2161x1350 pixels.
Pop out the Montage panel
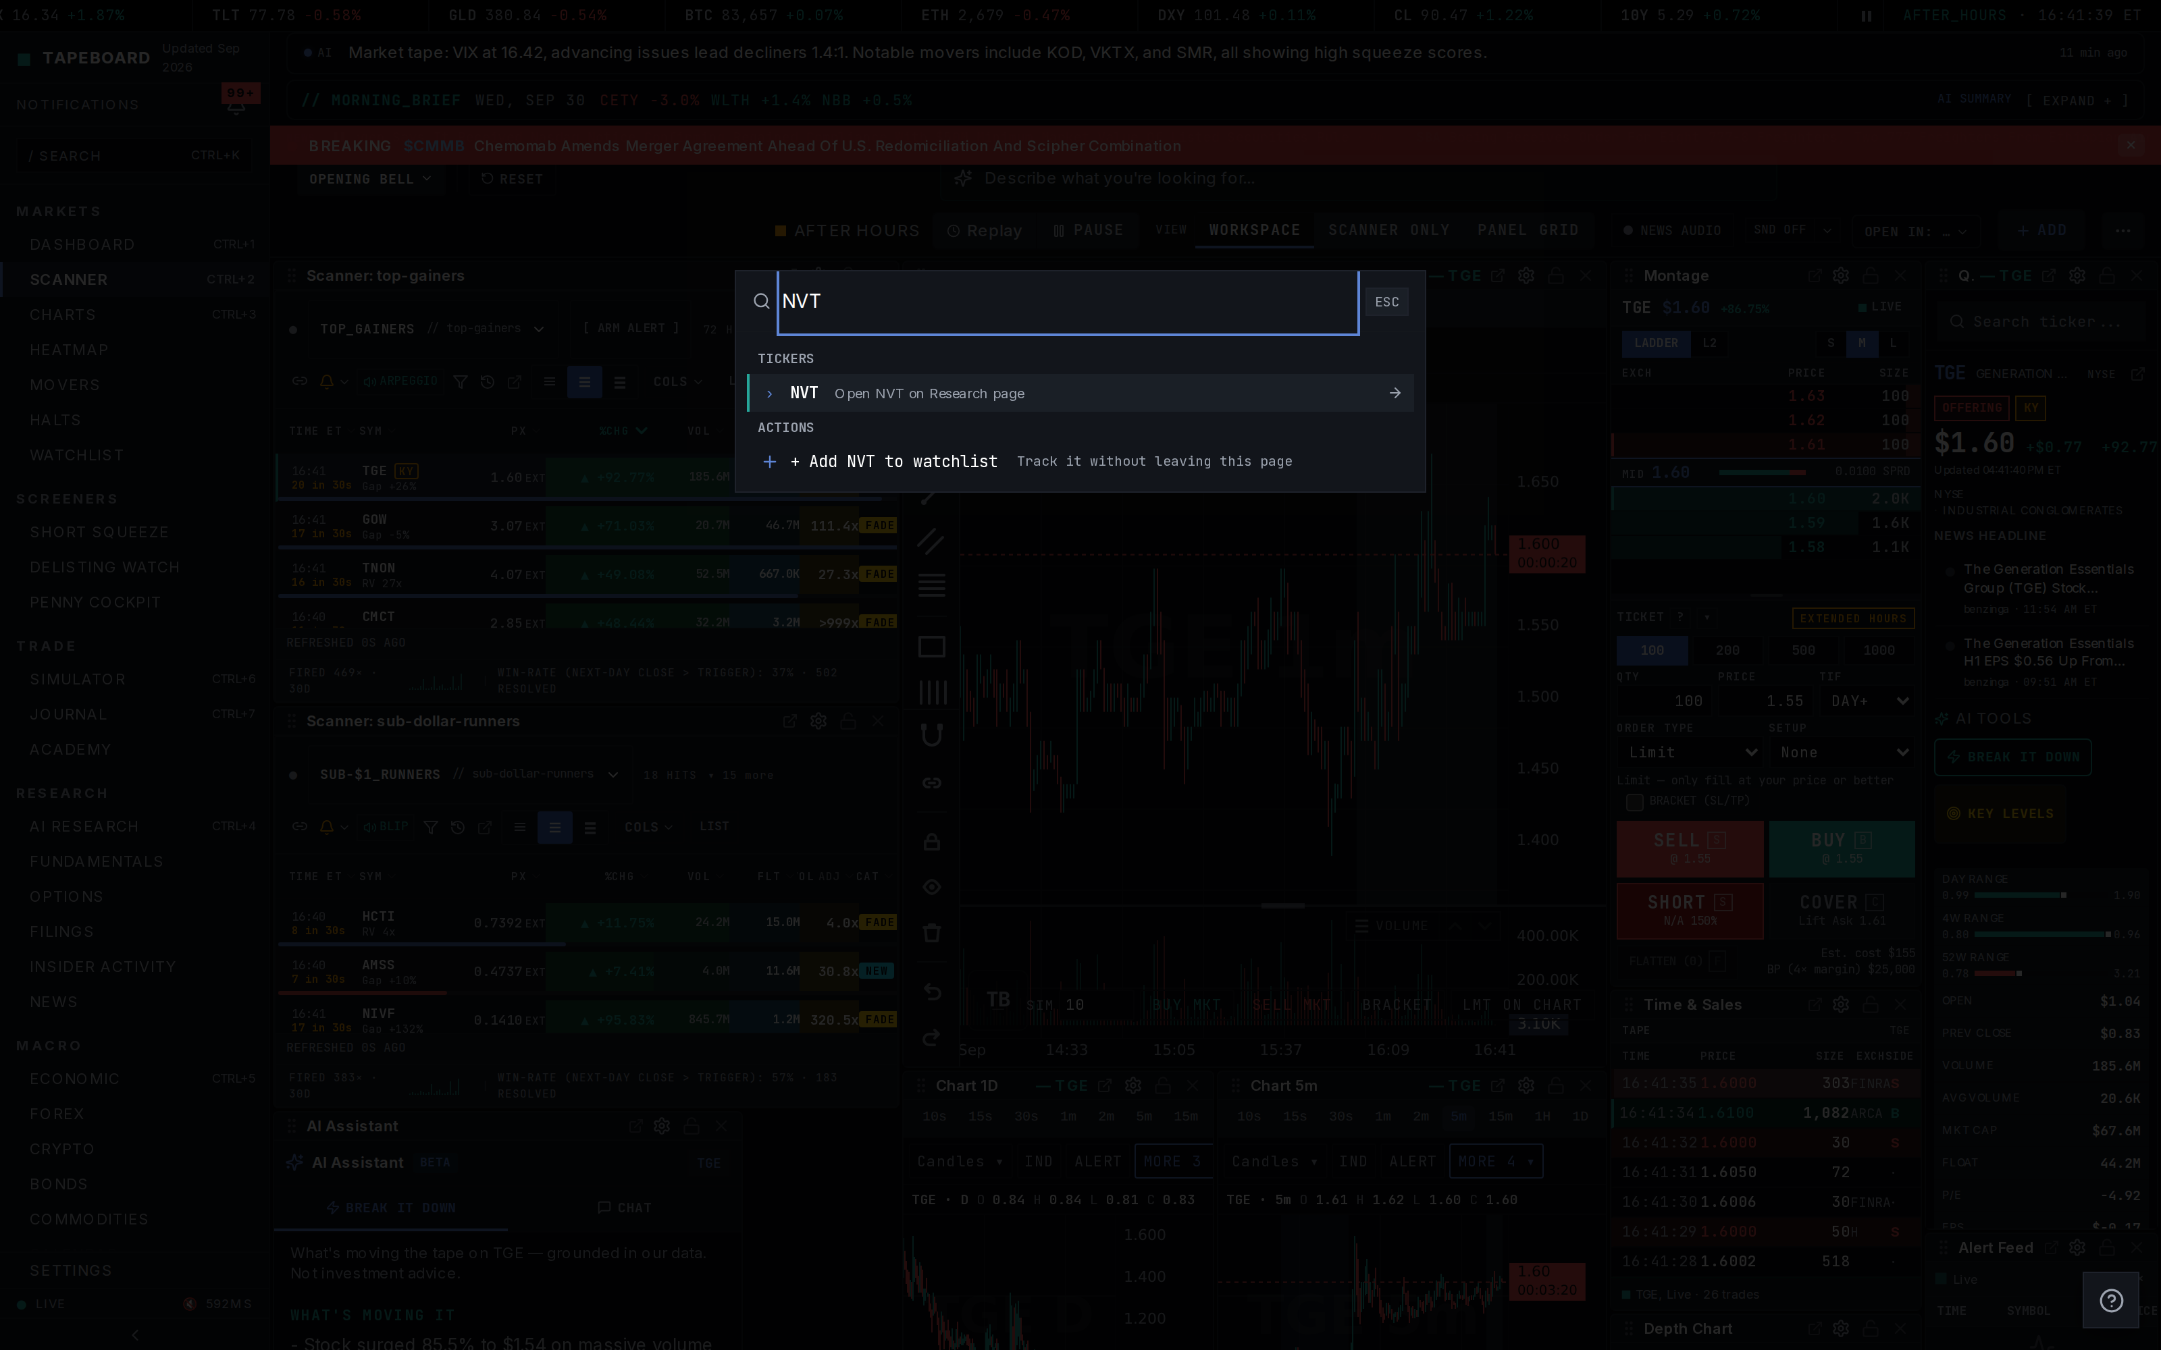1815,276
